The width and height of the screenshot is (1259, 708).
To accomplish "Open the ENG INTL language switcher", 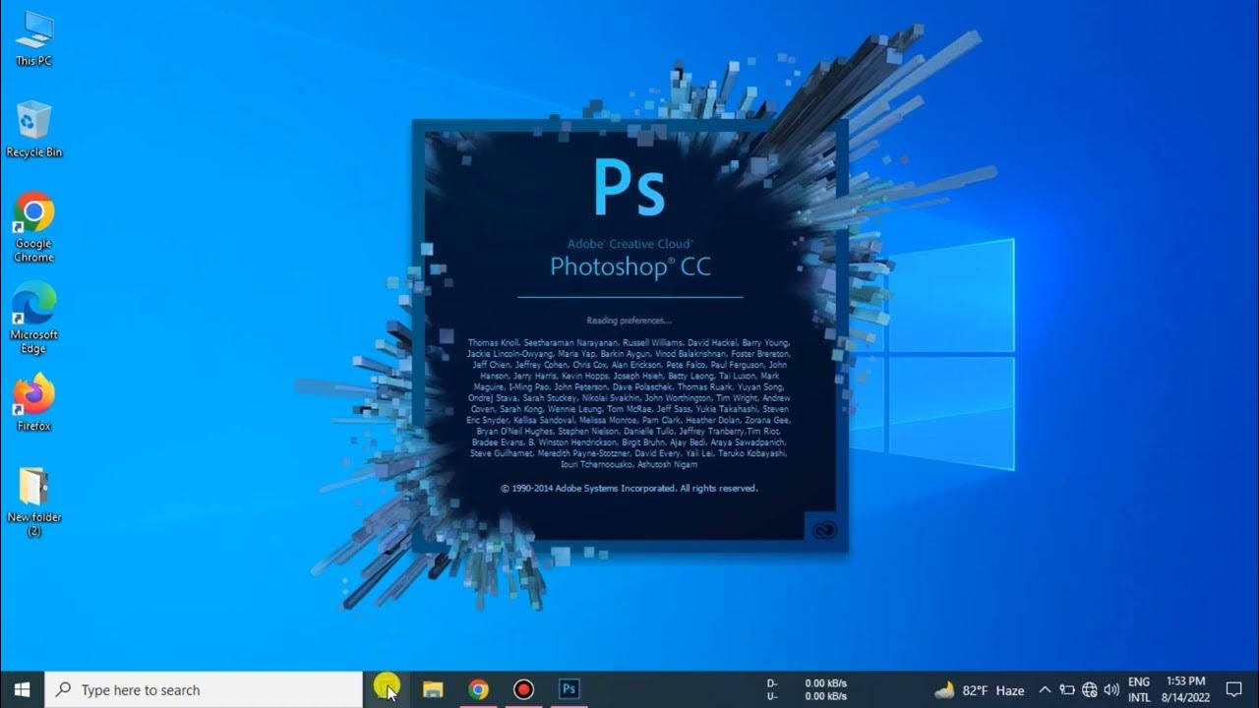I will [x=1139, y=690].
